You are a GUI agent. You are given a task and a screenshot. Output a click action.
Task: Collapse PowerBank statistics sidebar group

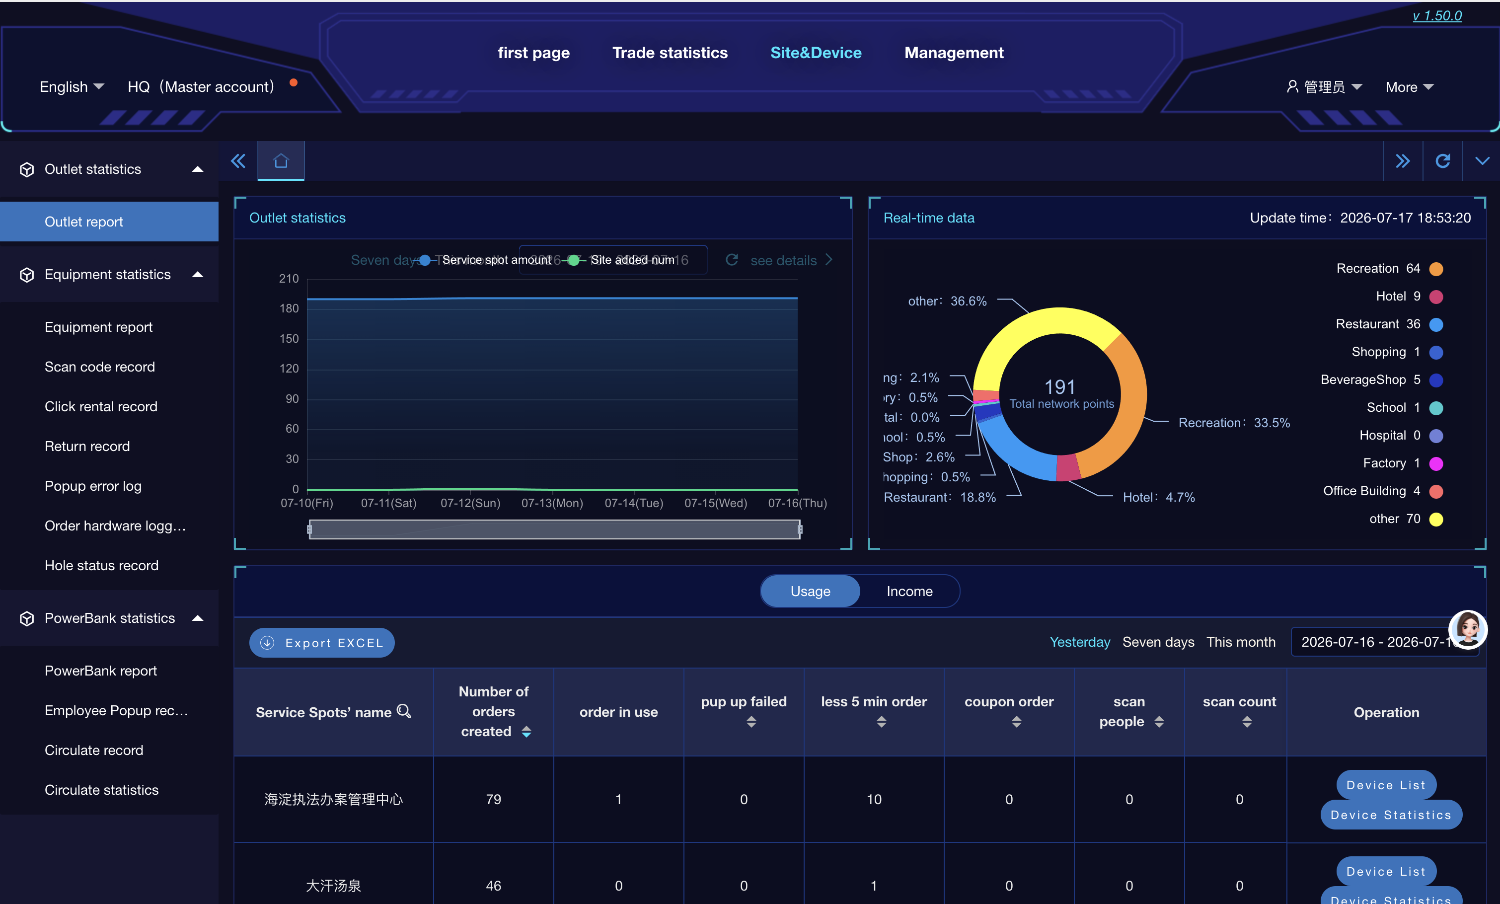(x=197, y=618)
